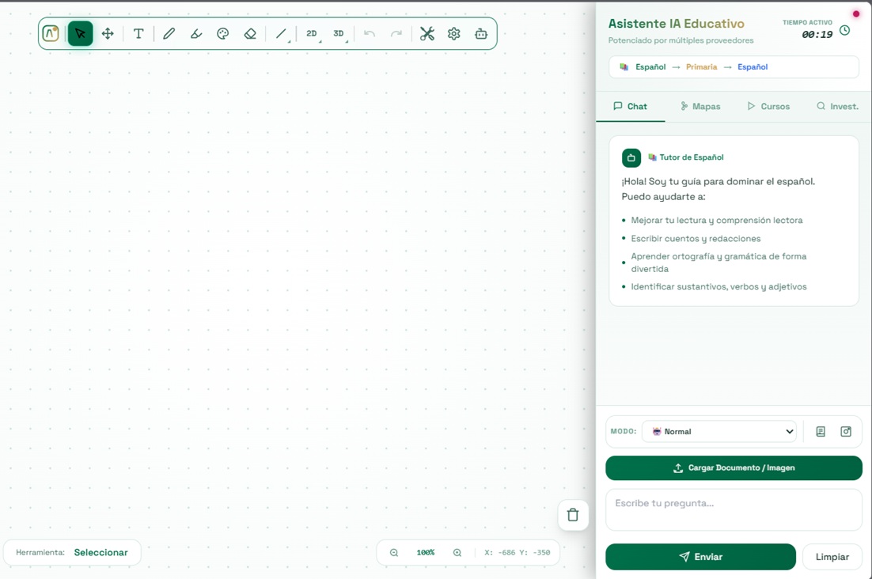Click the Escribe tu pregunta input field
Screen dimensions: 872x579
pos(734,510)
